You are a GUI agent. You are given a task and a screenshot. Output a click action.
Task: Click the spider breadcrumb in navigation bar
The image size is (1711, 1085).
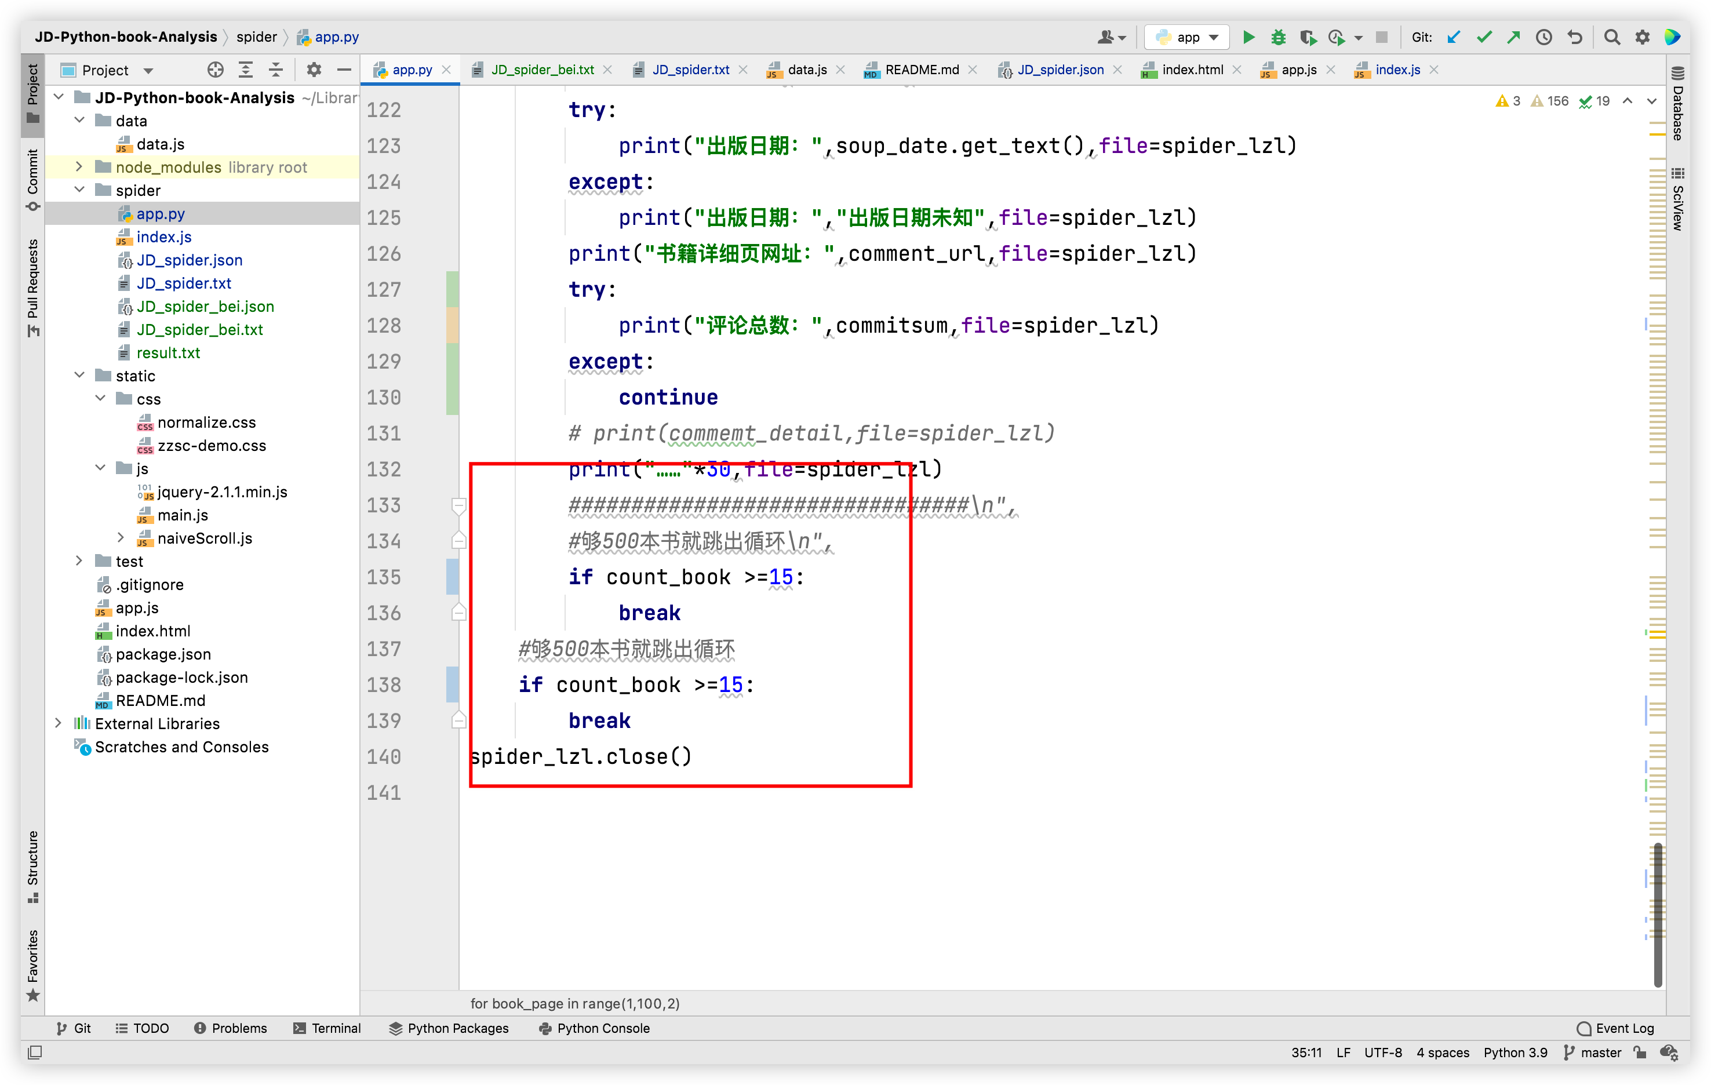(x=257, y=37)
